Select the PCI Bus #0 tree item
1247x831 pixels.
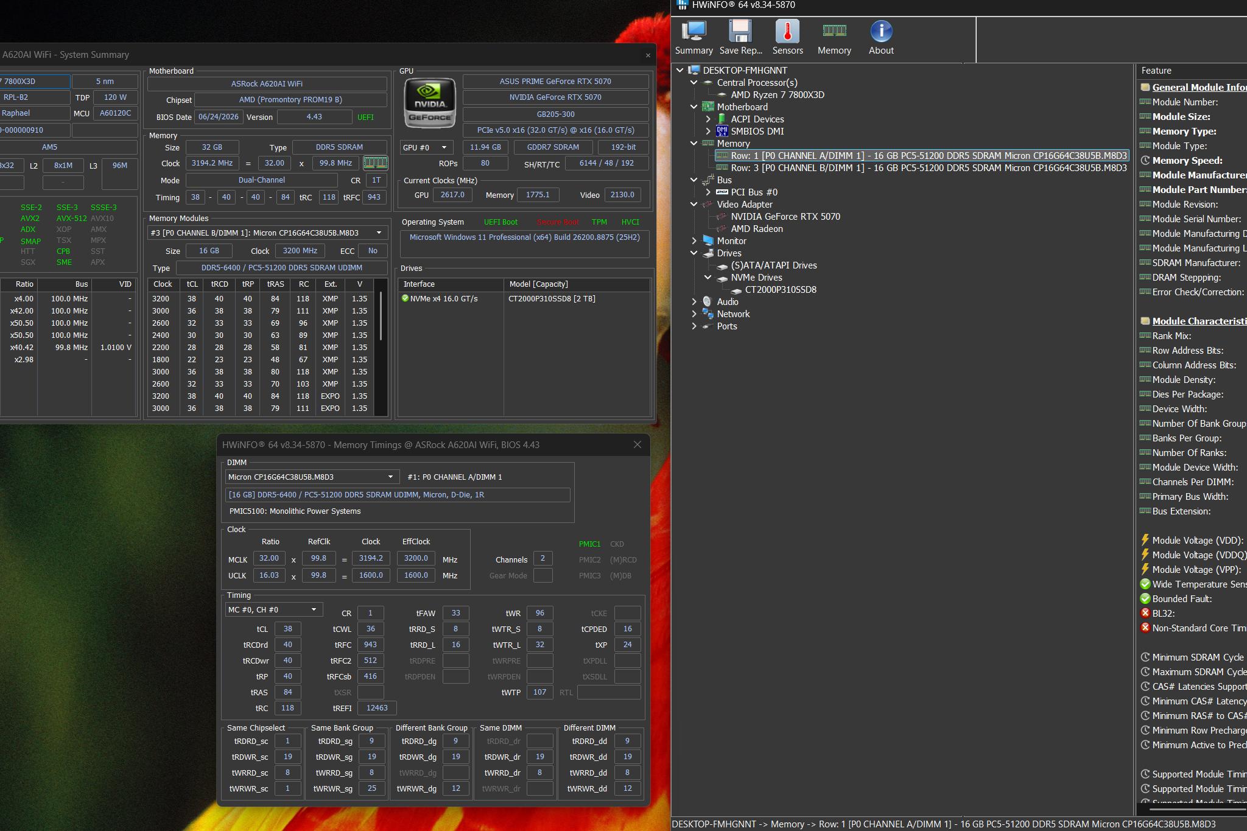point(754,192)
